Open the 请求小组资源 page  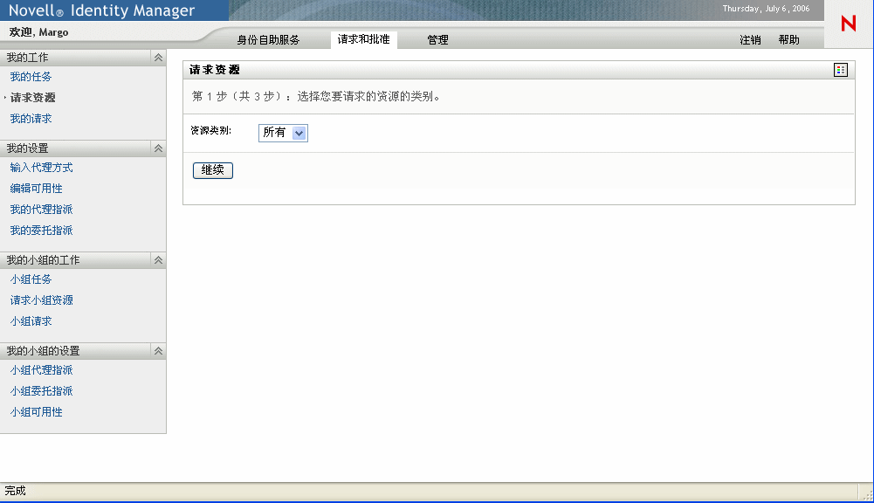click(41, 300)
